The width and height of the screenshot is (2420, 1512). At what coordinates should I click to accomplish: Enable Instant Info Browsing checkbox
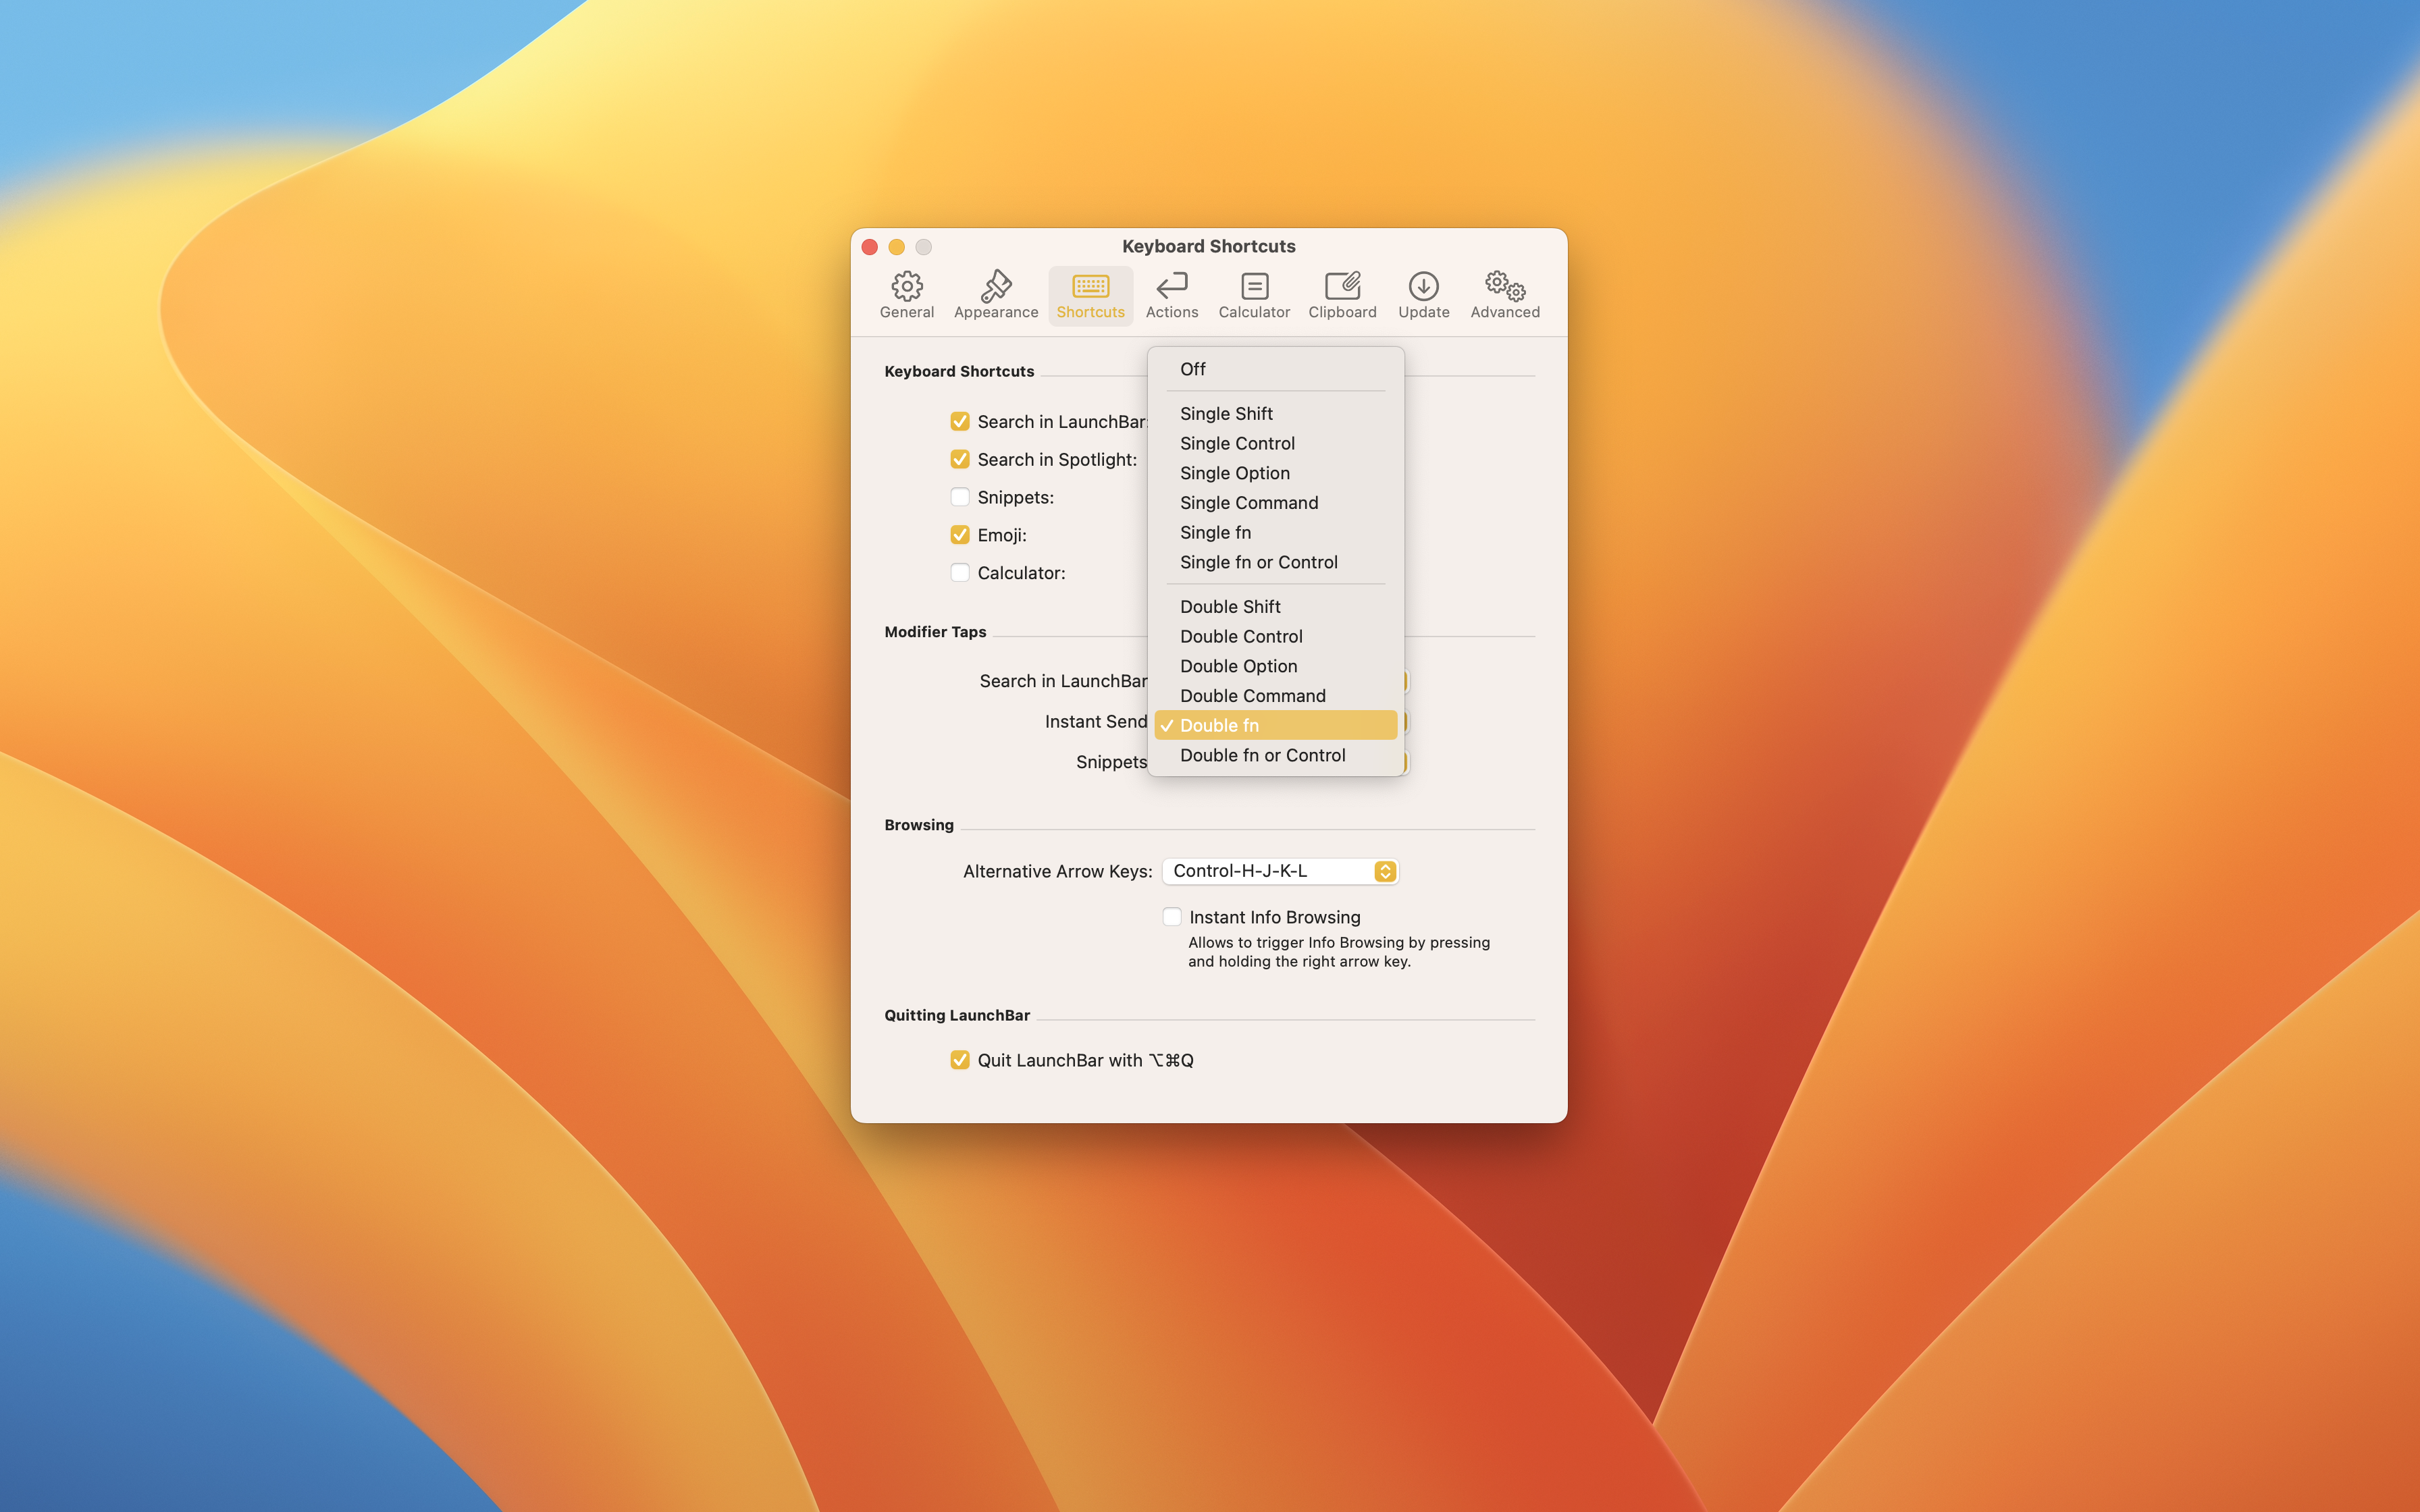click(x=1172, y=917)
